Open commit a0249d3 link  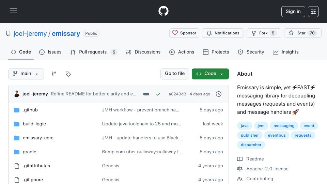[x=177, y=94]
